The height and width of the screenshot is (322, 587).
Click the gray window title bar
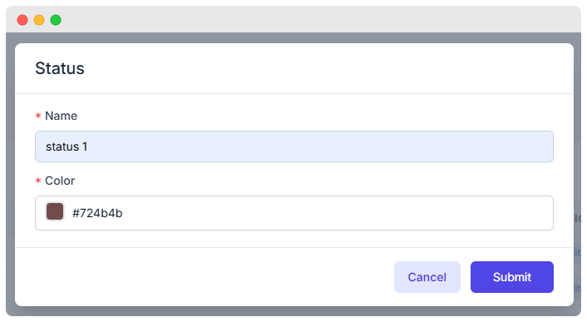[x=299, y=19]
